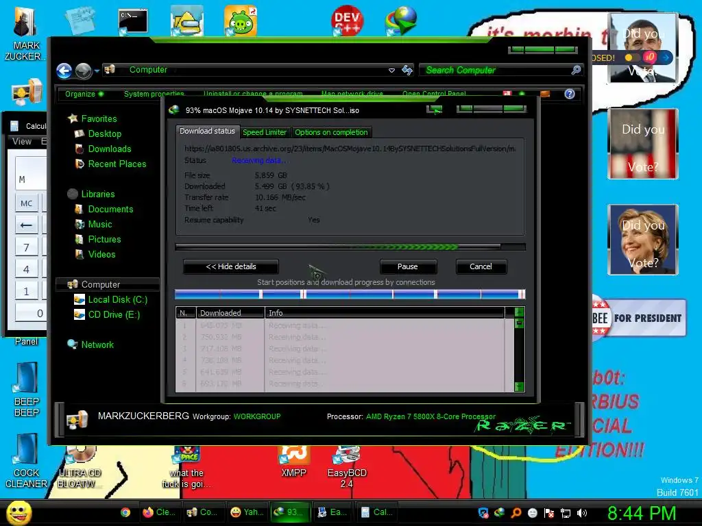Expand the address bar history dropdown

[x=391, y=71]
